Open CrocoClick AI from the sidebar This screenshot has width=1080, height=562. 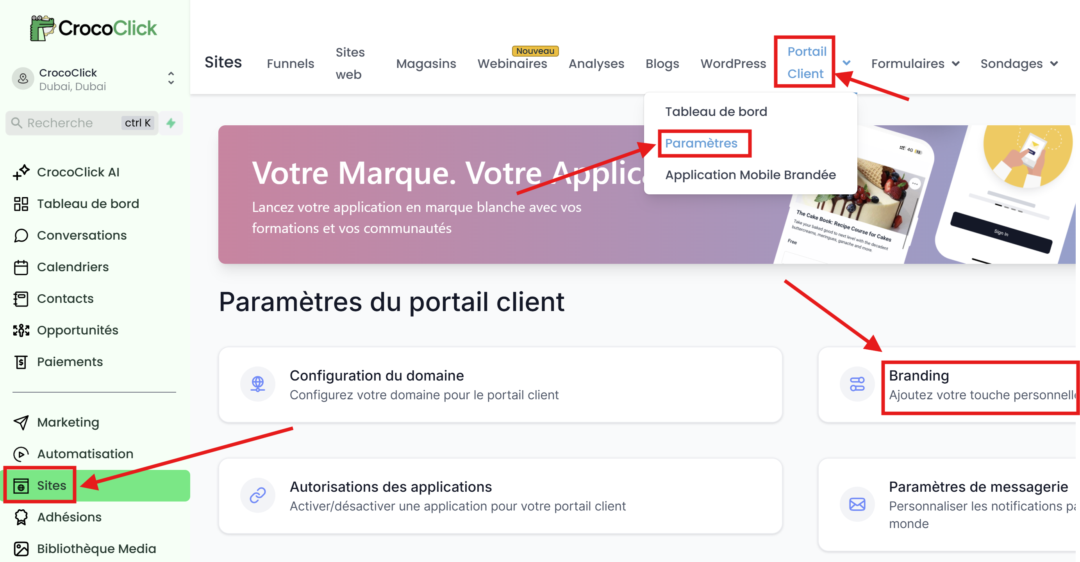tap(78, 172)
